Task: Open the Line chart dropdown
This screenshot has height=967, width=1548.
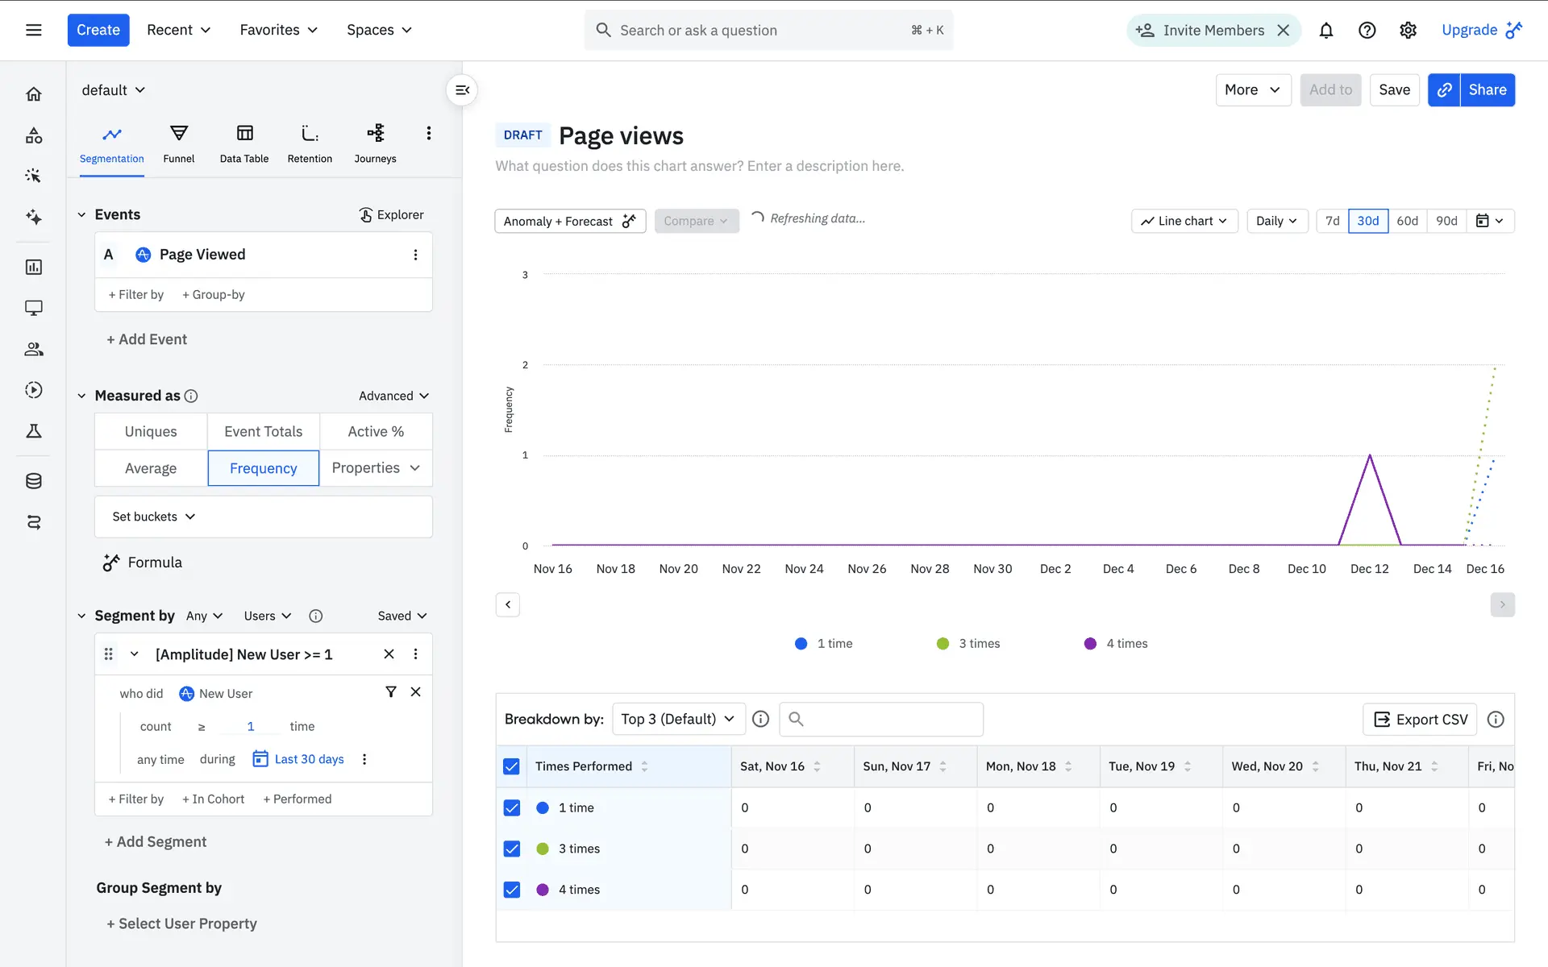Action: coord(1184,221)
